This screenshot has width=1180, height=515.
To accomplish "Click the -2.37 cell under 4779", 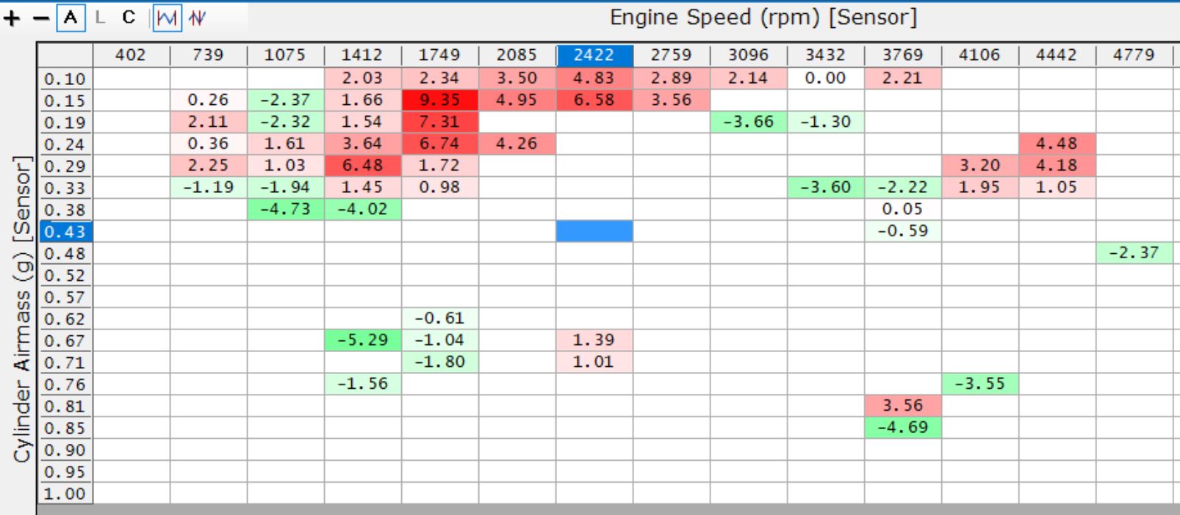I will [x=1134, y=253].
